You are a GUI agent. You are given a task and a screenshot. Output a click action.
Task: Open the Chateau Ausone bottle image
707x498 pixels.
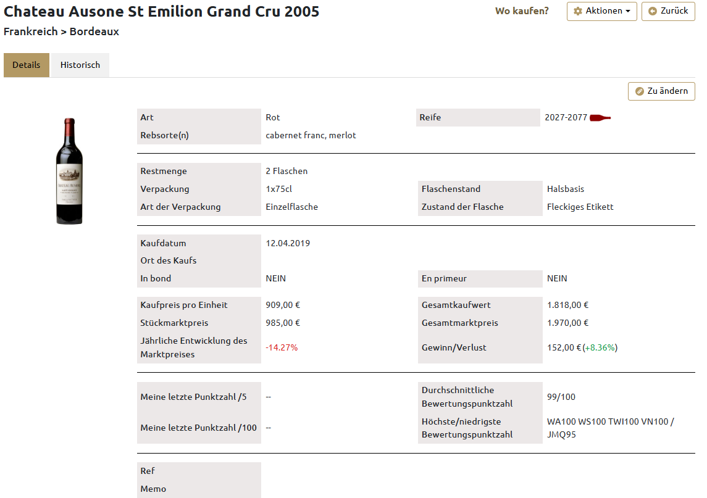[x=69, y=172]
